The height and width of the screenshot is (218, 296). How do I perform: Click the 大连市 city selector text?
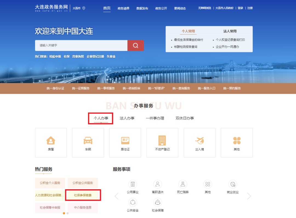coord(76,8)
